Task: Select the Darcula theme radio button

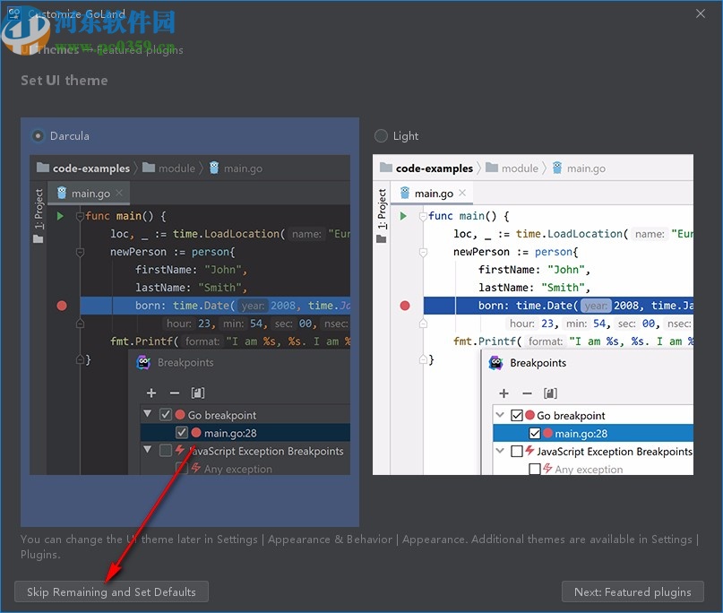Action: click(37, 135)
